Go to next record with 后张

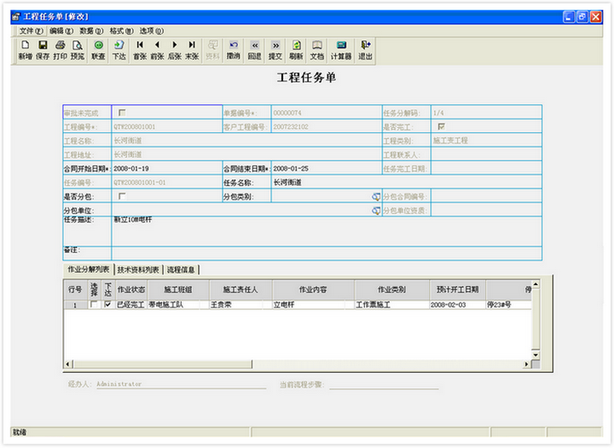(x=174, y=50)
